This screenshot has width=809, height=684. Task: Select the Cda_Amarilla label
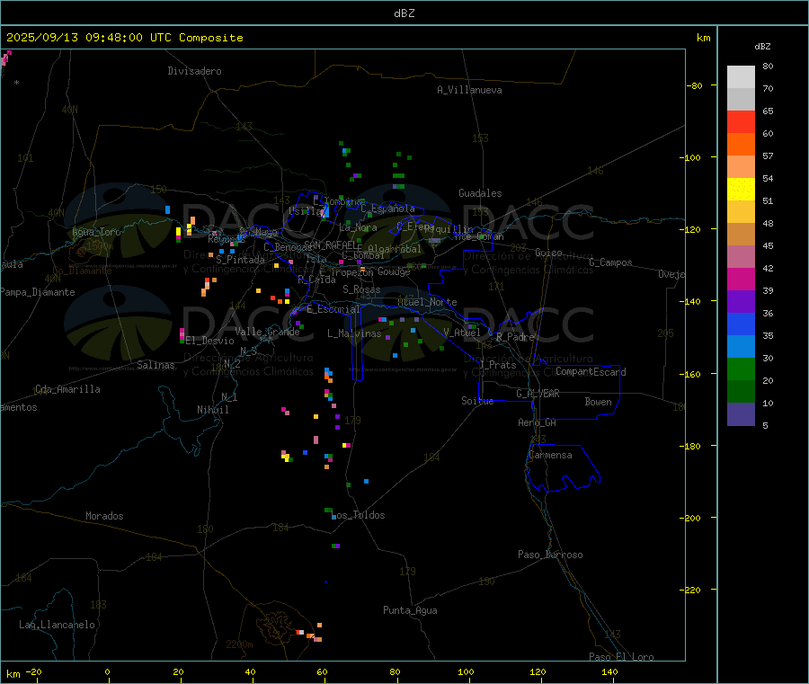[67, 389]
